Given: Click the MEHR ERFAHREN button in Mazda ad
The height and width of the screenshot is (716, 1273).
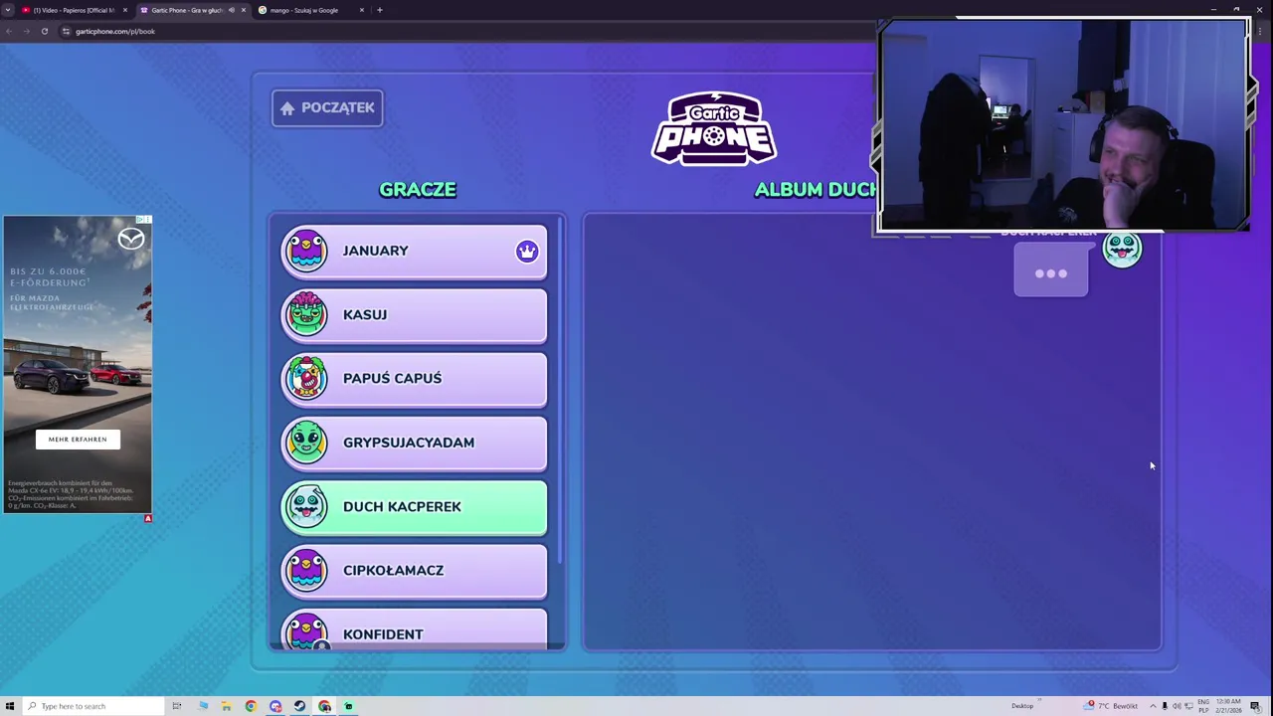Looking at the screenshot, I should (78, 439).
